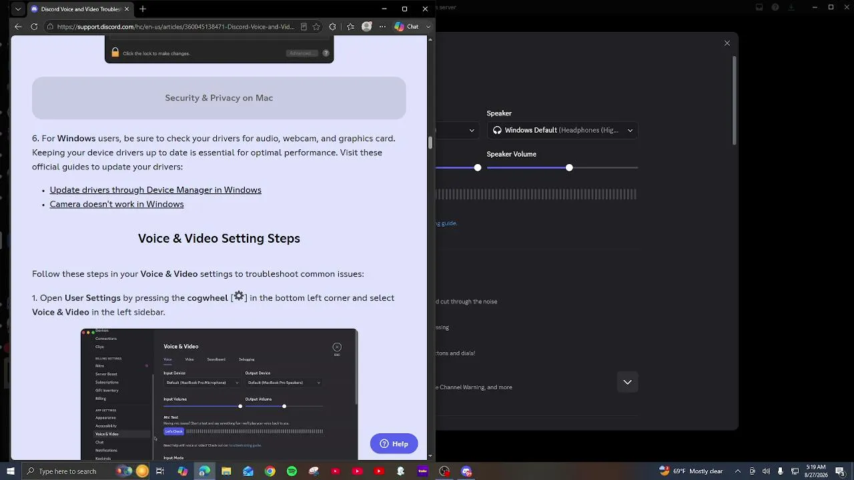Open the purple Twitch-like taskbar icon

pyautogui.click(x=422, y=471)
